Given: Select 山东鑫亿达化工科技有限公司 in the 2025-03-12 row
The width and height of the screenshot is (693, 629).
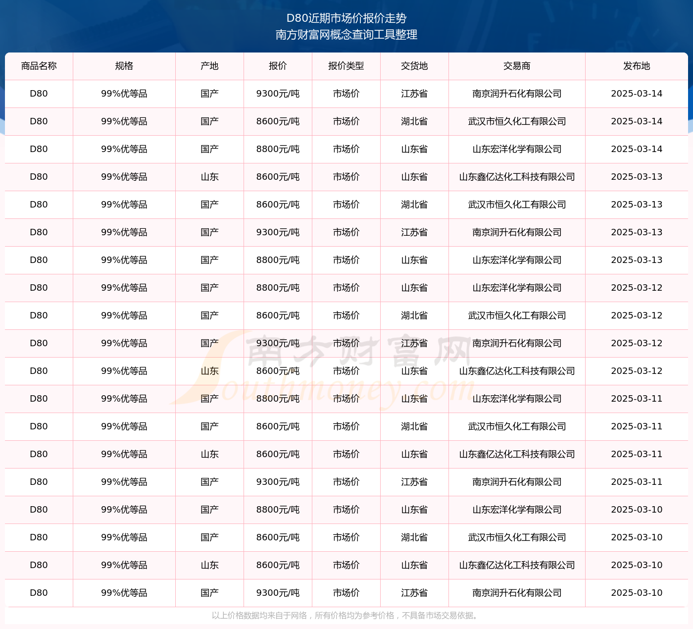Looking at the screenshot, I should (x=517, y=371).
